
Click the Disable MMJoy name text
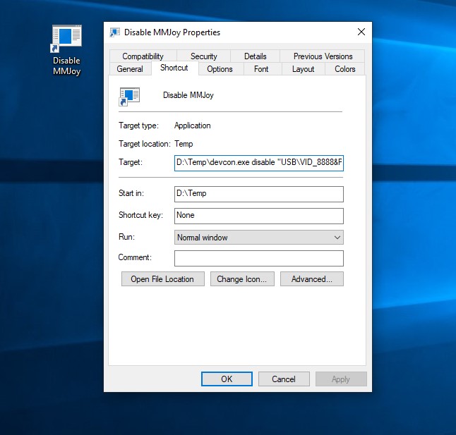tap(188, 95)
